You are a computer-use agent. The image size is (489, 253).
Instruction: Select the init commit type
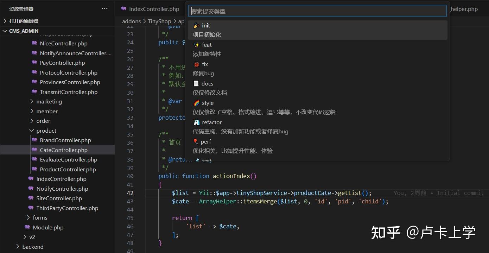point(318,30)
